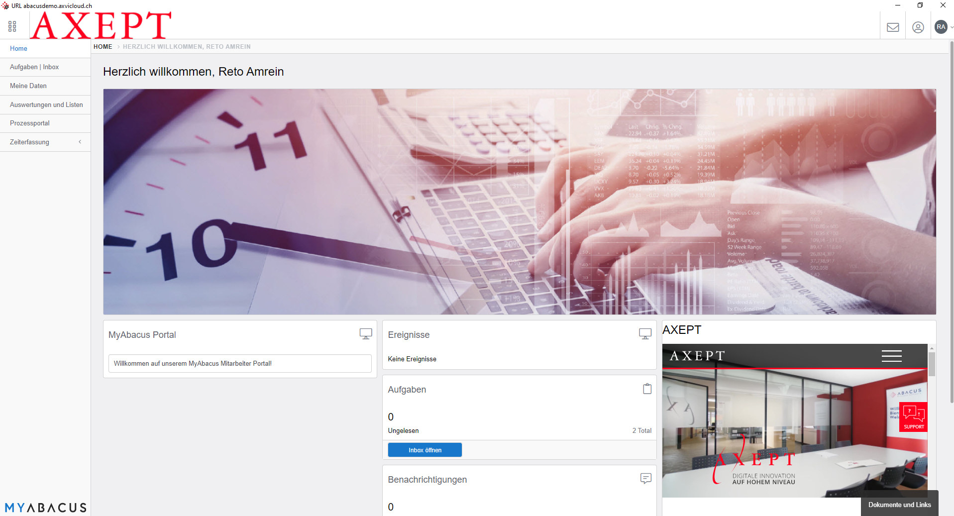Click the Ereignisse card title
This screenshot has width=954, height=516.
[x=409, y=335]
